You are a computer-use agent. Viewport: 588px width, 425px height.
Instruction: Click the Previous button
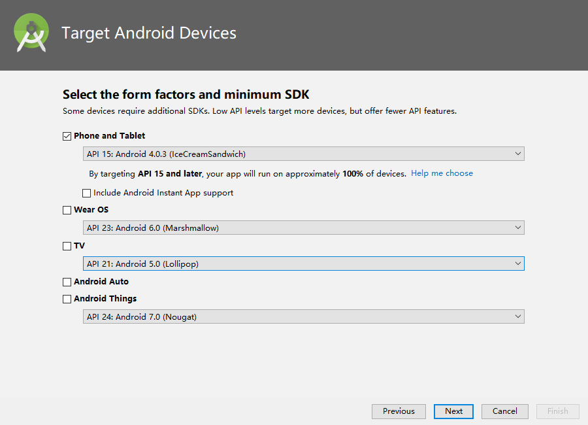pyautogui.click(x=399, y=411)
